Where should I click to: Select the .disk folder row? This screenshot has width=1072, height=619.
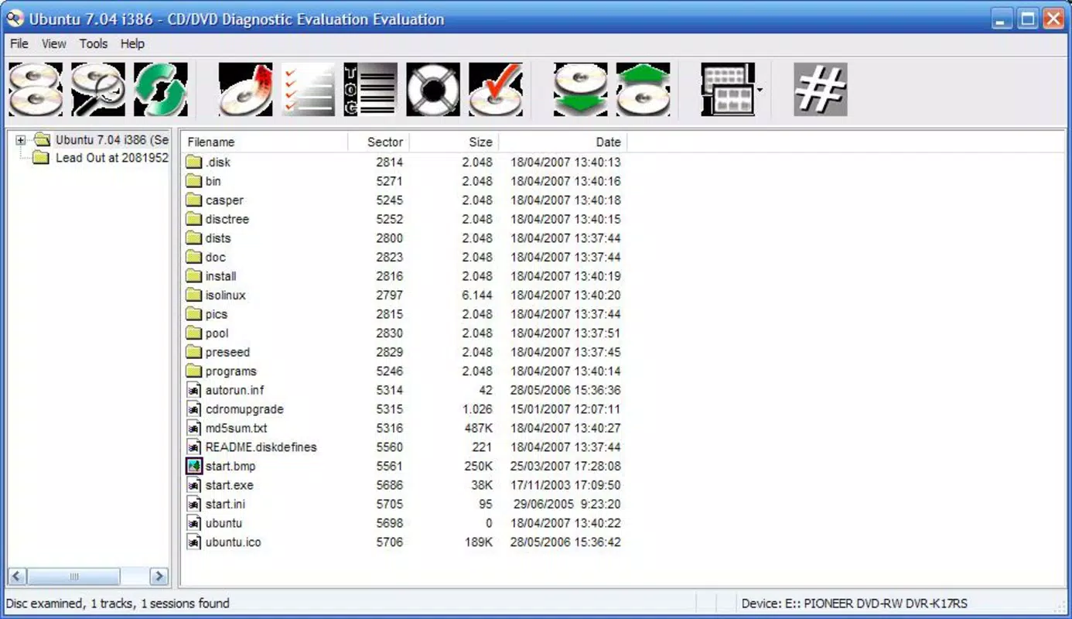[403, 162]
